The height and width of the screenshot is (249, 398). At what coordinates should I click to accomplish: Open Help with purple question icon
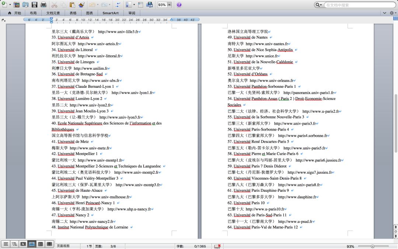pyautogui.click(x=179, y=4)
